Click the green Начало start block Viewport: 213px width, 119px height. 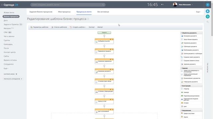click(104, 33)
